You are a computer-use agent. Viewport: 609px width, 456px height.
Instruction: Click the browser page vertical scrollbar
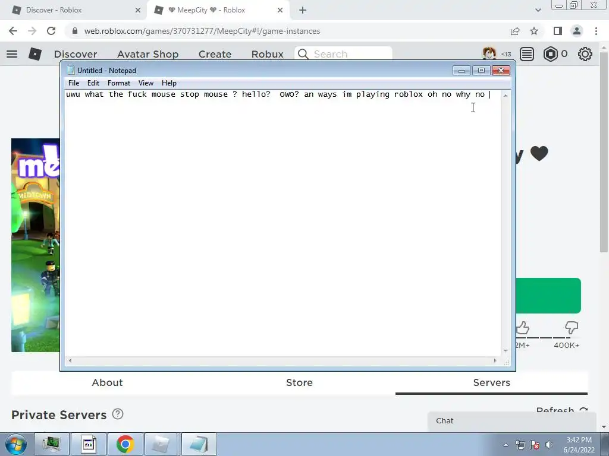[604, 151]
